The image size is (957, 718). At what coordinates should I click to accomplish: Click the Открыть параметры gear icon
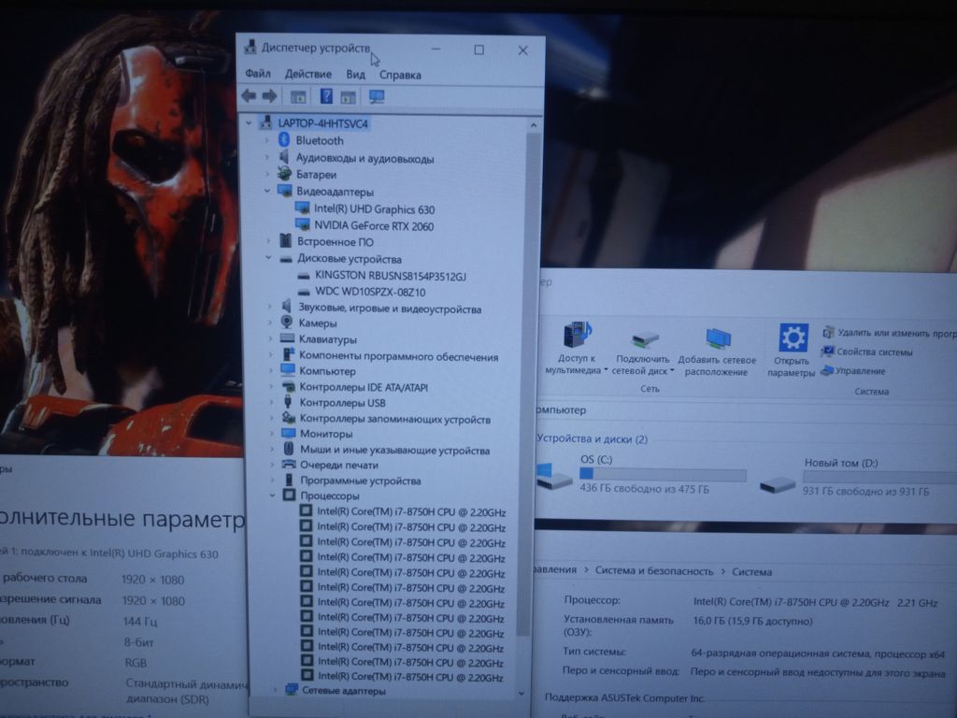(x=793, y=338)
